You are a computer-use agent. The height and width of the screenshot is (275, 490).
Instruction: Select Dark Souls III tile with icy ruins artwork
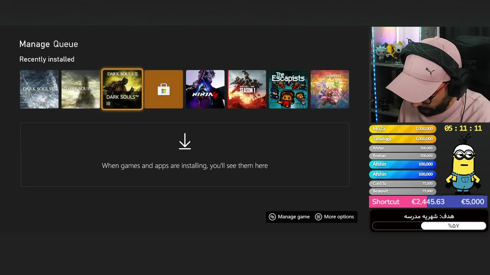click(x=39, y=89)
